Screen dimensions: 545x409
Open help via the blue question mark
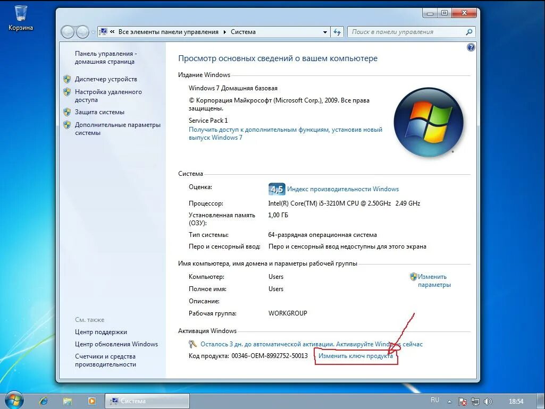click(471, 47)
